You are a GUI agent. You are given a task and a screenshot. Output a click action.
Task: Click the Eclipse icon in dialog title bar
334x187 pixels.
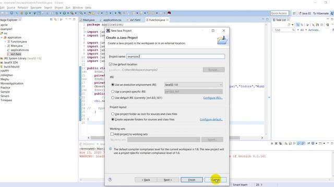108,31
